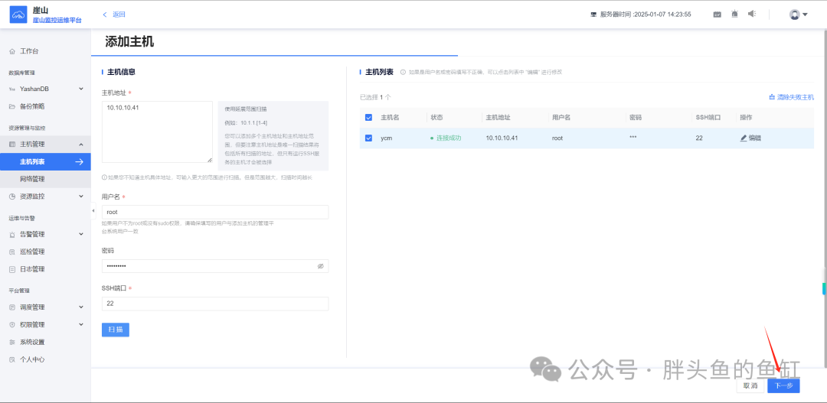
Task: Open the monitor screen icon in header
Action: point(717,15)
